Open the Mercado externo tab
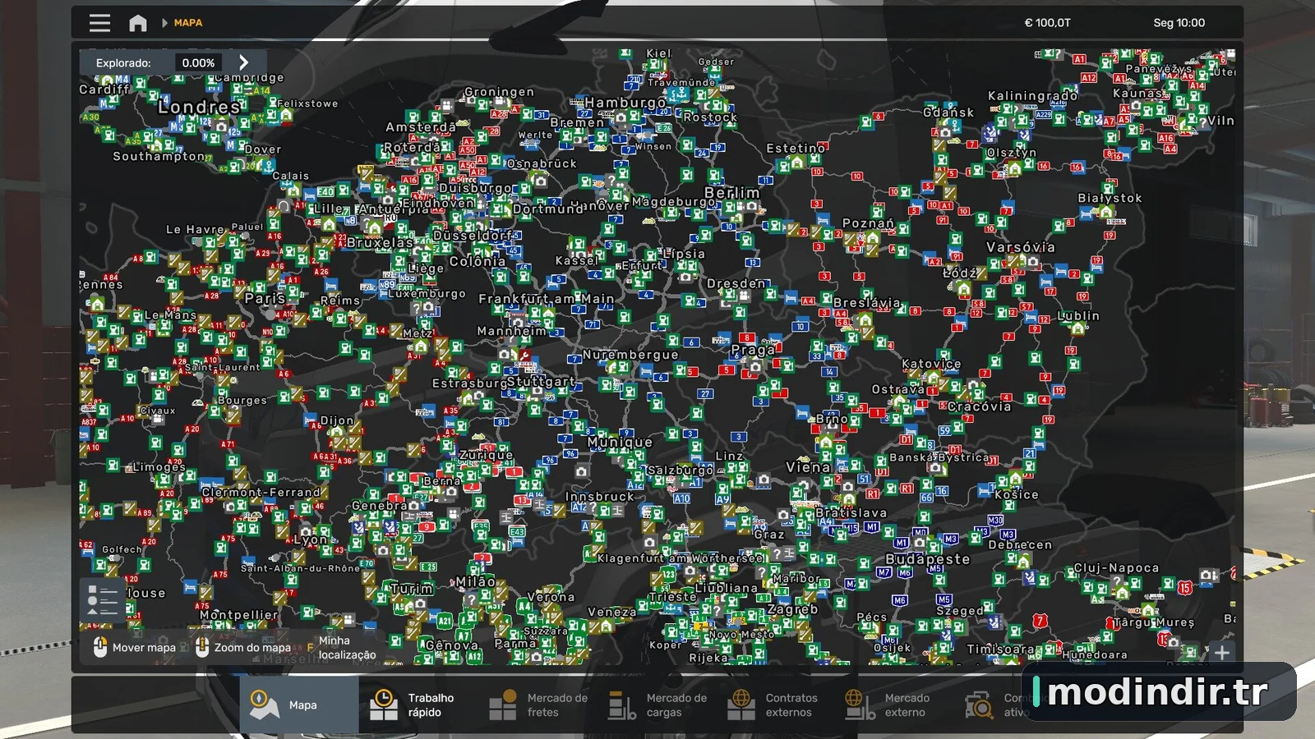Image resolution: width=1315 pixels, height=739 pixels. 895,705
